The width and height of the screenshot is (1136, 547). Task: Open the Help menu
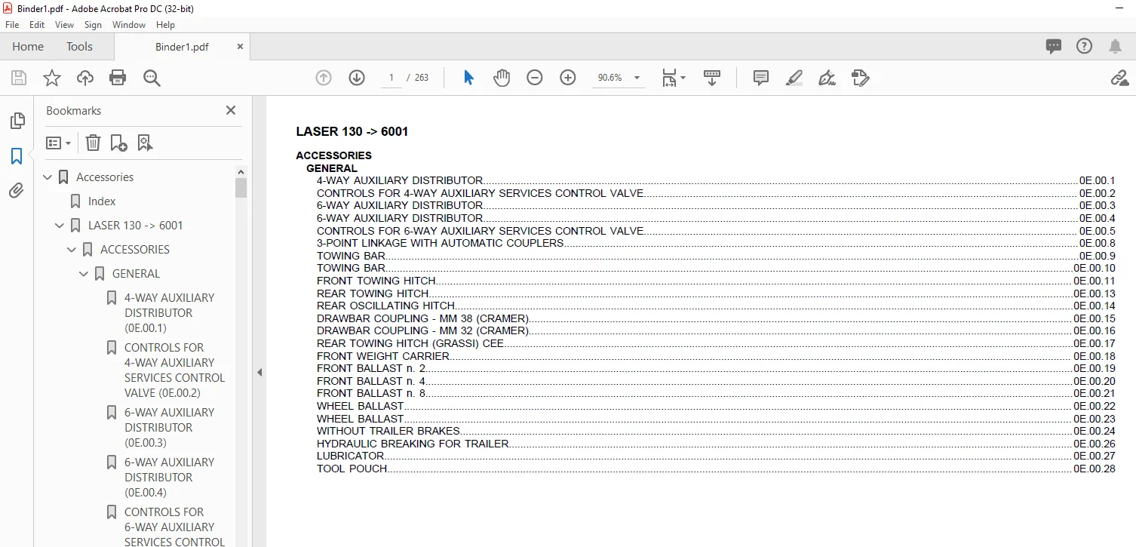click(x=165, y=25)
